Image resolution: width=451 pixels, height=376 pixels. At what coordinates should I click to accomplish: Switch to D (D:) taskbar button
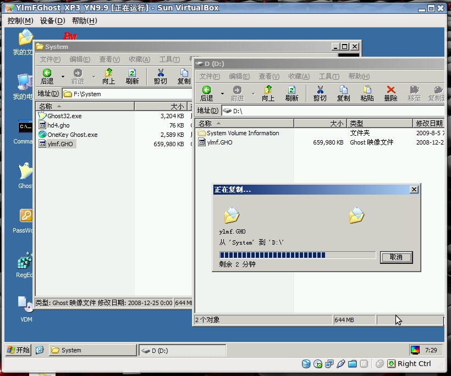[x=183, y=350]
